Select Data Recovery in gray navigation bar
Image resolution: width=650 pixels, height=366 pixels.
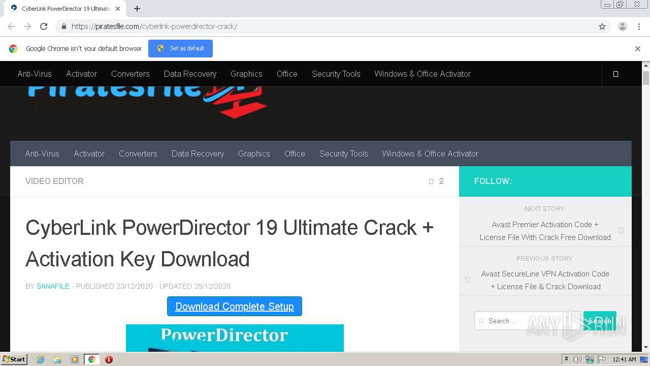[x=198, y=154]
